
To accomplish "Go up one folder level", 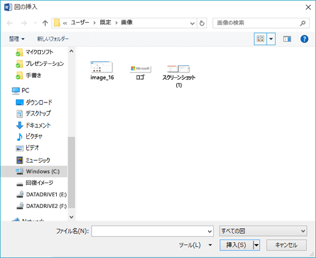I will click(45, 23).
